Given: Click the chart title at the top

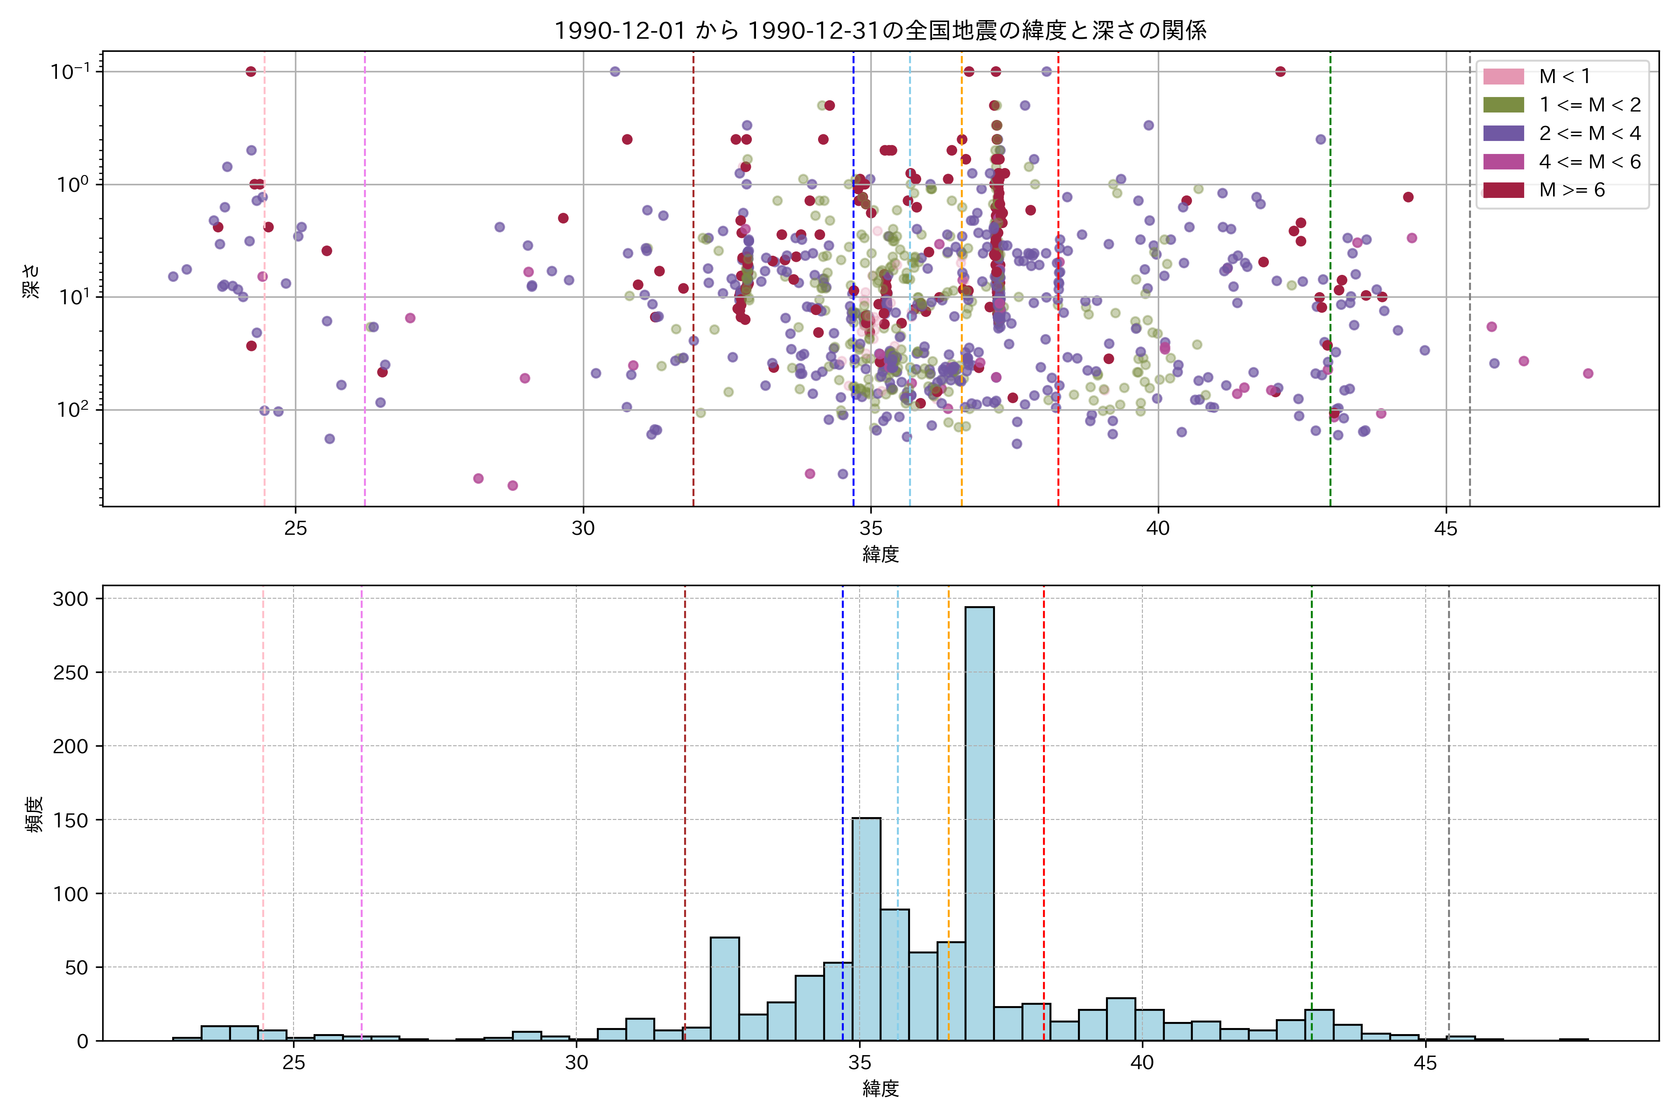Looking at the screenshot, I should 880,31.
